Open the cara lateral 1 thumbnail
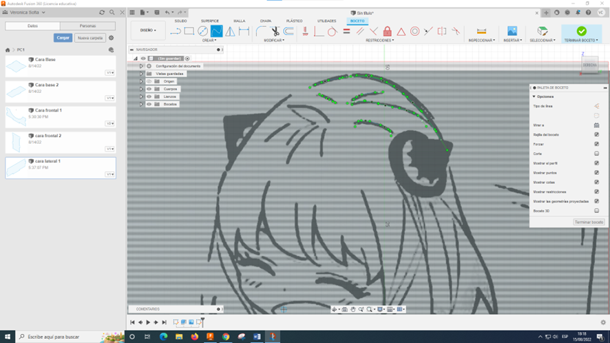The width and height of the screenshot is (610, 343). pyautogui.click(x=16, y=168)
